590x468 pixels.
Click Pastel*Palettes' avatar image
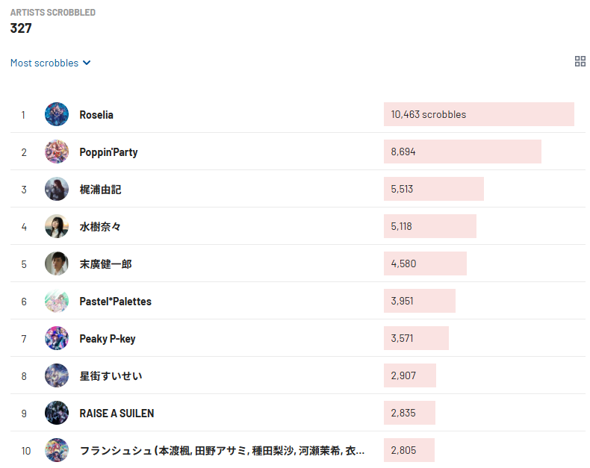click(57, 301)
